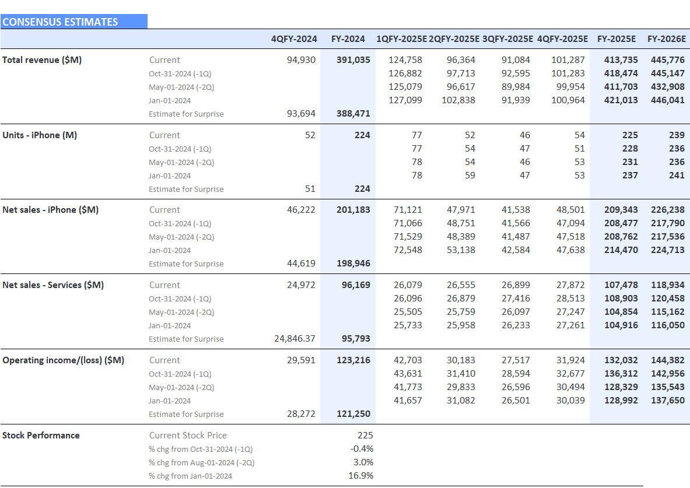Click the 4QFY-2024 column header
This screenshot has width=690, height=488.
293,39
